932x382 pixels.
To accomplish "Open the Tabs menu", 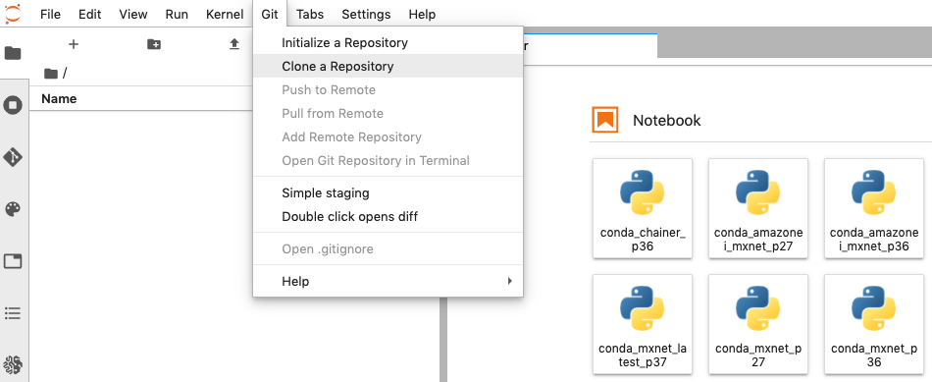I will (x=310, y=15).
